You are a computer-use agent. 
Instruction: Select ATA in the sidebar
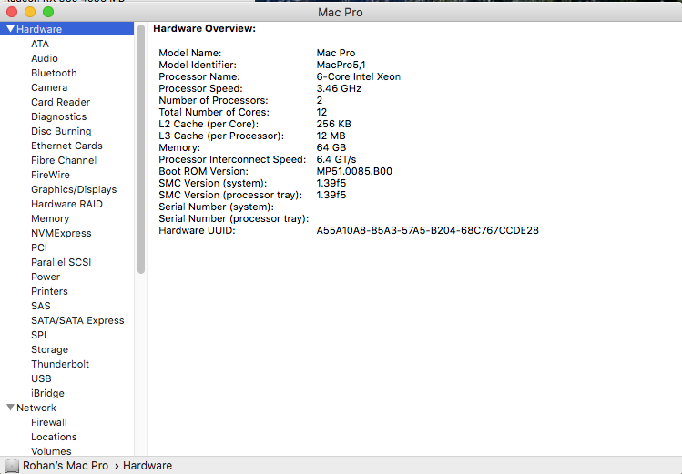coord(40,44)
